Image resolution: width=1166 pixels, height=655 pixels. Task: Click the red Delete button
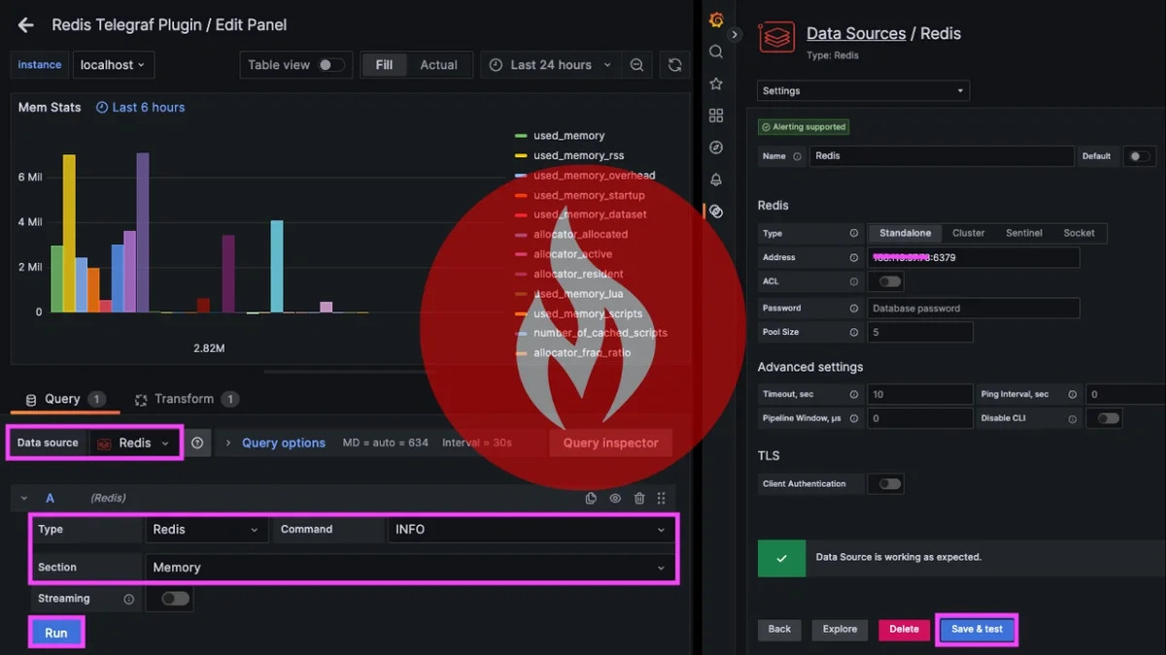tap(904, 629)
